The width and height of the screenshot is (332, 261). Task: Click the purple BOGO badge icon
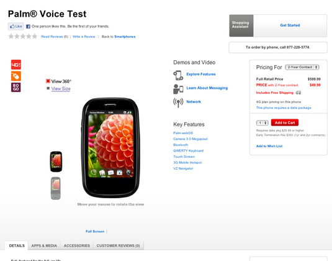tap(16, 88)
